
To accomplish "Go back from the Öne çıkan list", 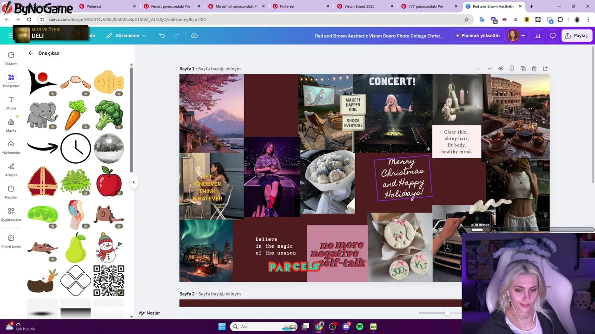I will (31, 53).
